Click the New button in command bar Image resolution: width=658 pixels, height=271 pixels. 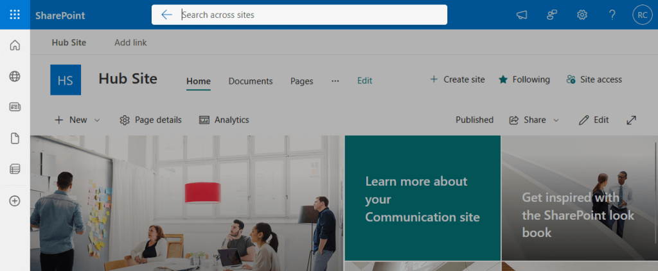[x=71, y=120]
